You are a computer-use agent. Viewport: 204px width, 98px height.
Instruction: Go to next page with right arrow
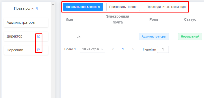click(133, 49)
